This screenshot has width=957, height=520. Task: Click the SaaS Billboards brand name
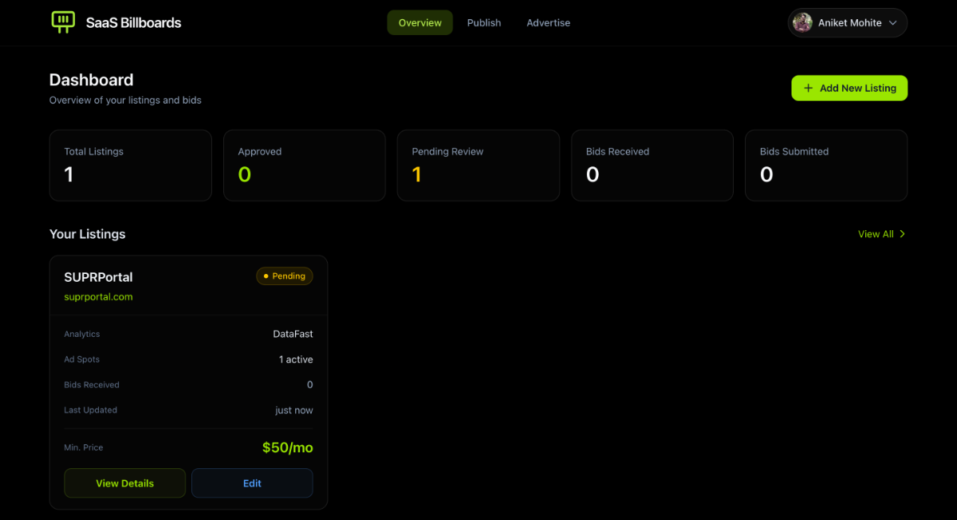pyautogui.click(x=133, y=23)
